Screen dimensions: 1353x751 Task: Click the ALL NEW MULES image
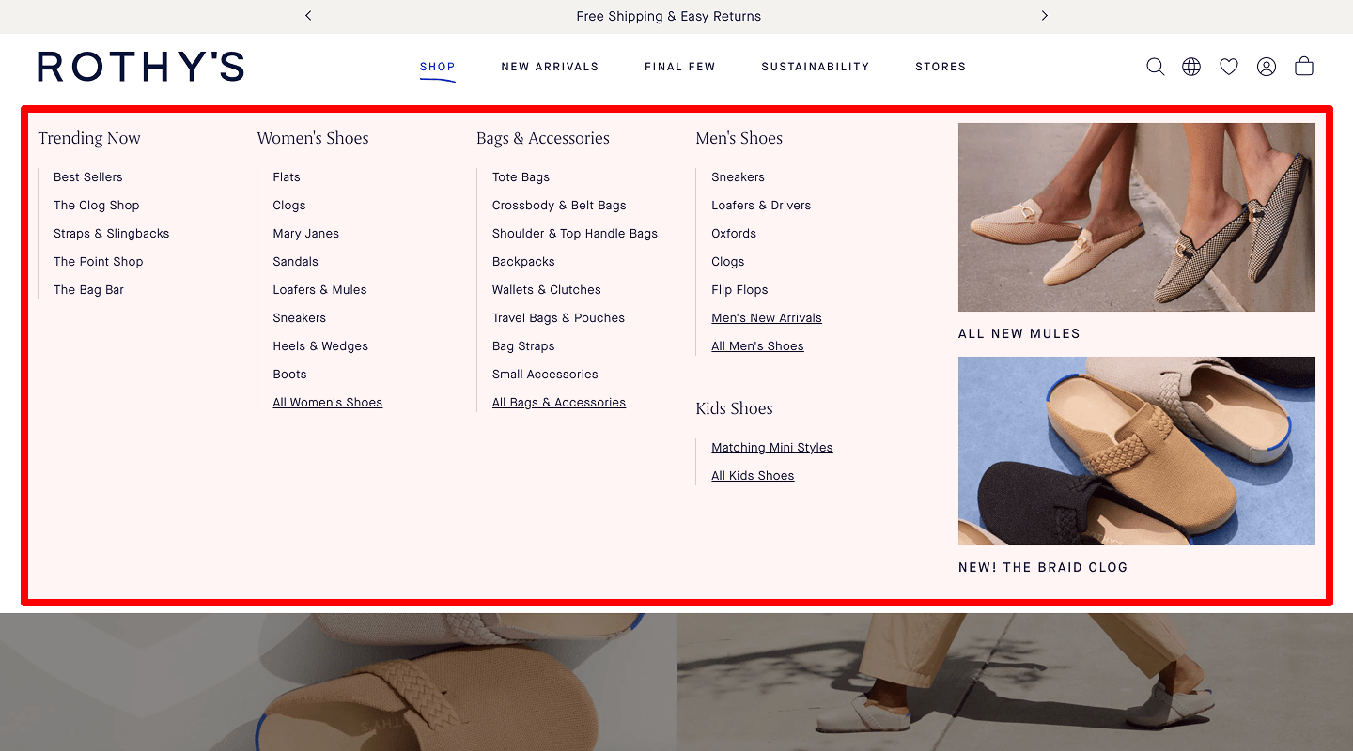coord(1136,217)
